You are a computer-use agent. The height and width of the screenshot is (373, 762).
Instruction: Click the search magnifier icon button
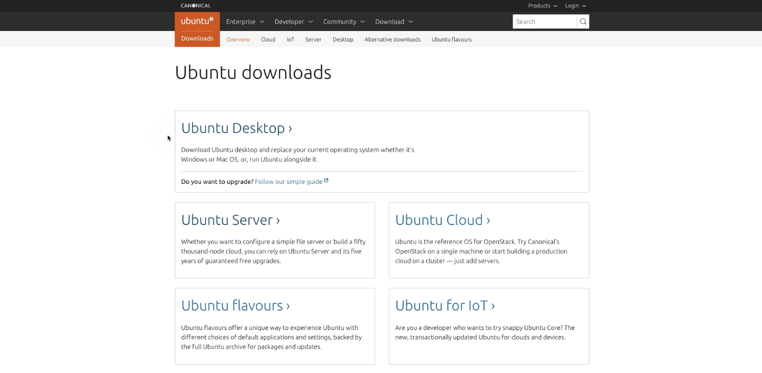[x=583, y=22]
